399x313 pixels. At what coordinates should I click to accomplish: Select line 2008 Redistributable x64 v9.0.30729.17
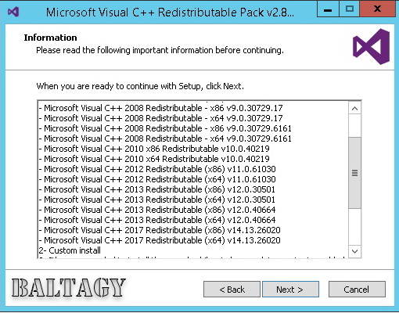(161, 118)
